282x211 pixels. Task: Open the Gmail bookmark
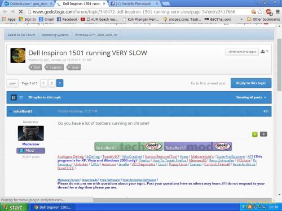point(46,19)
